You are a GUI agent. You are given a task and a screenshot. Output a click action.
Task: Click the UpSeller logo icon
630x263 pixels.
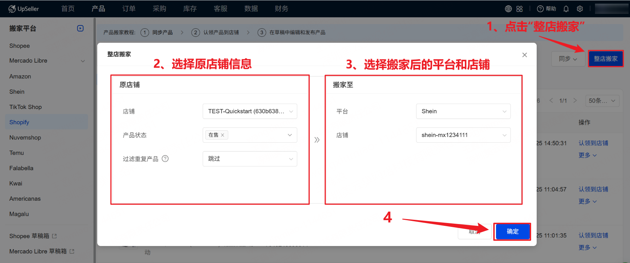point(12,9)
